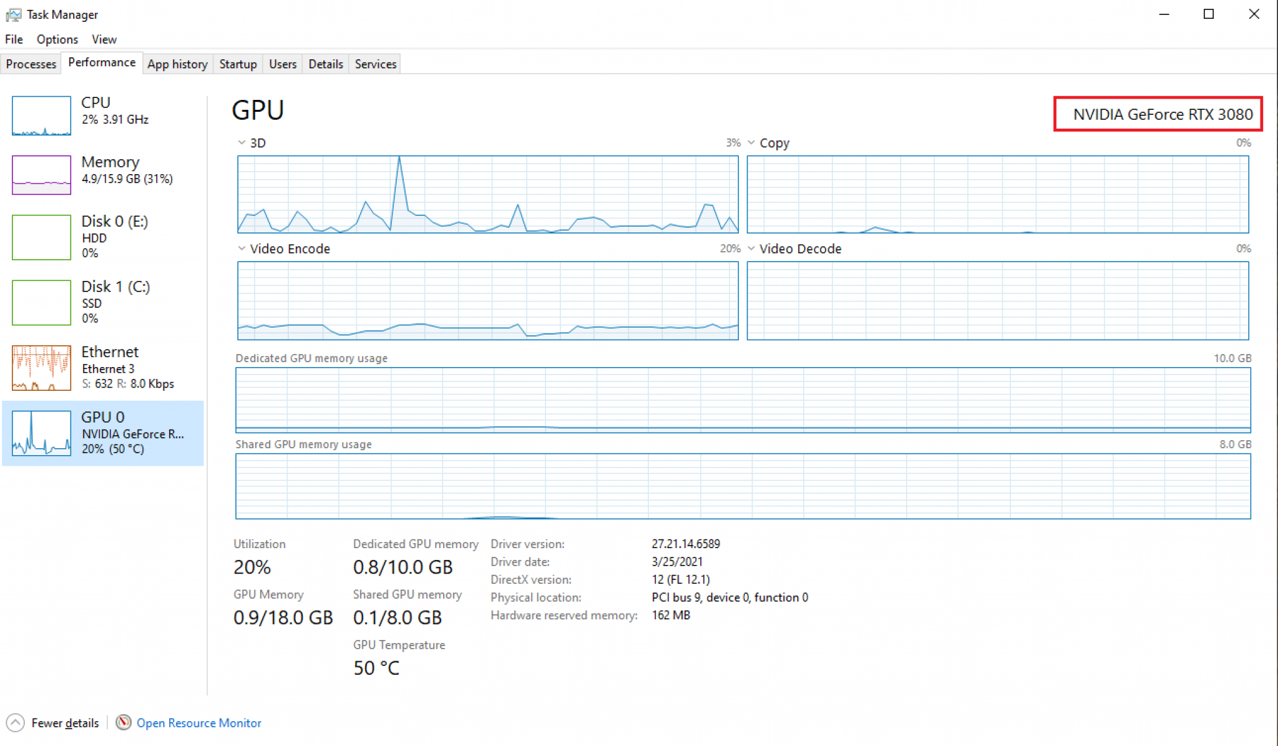The width and height of the screenshot is (1278, 746).
Task: Click the driver version 27.21.14.6589 value
Action: click(x=686, y=544)
